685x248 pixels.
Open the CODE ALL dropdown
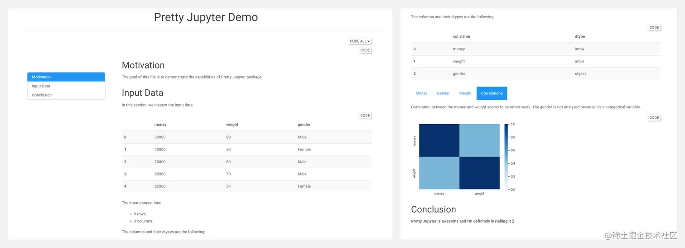360,41
